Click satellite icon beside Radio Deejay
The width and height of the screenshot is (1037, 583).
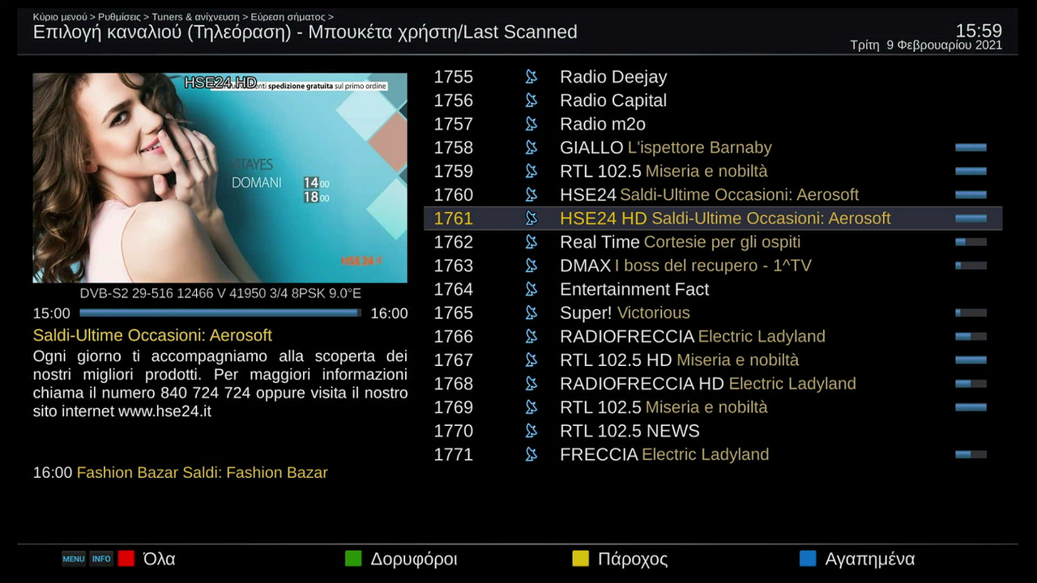(x=531, y=77)
